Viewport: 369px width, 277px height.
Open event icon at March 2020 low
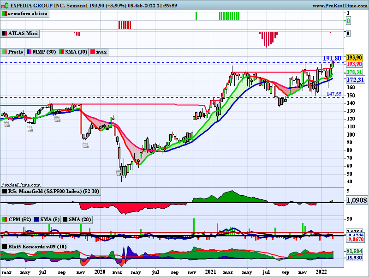[119, 173]
